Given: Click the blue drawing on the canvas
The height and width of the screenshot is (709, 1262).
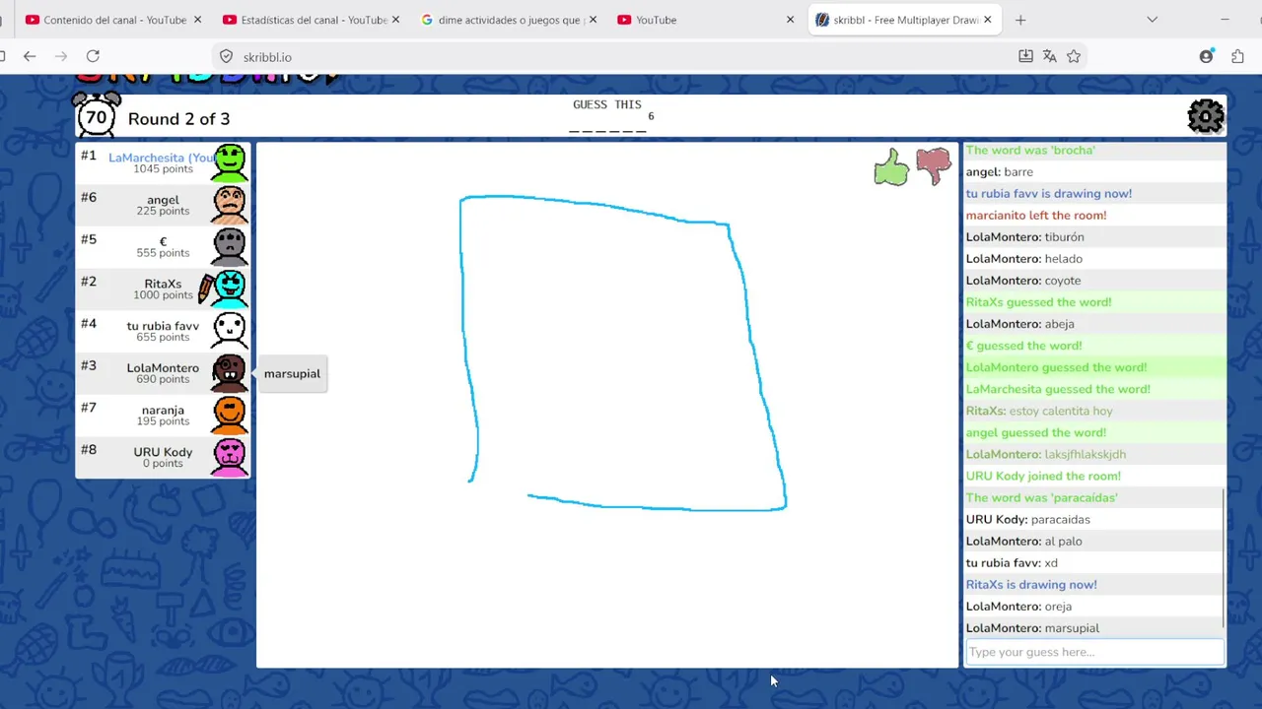Looking at the screenshot, I should pyautogui.click(x=622, y=353).
